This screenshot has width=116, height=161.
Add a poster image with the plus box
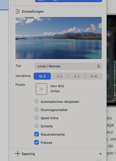tap(42, 89)
